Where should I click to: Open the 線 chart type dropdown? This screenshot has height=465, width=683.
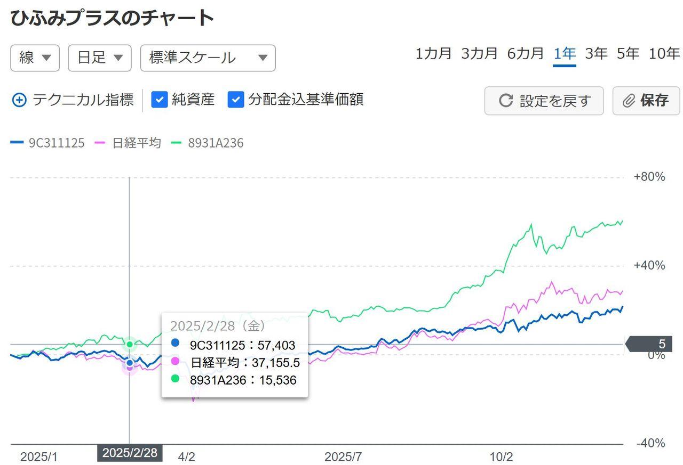pyautogui.click(x=35, y=58)
